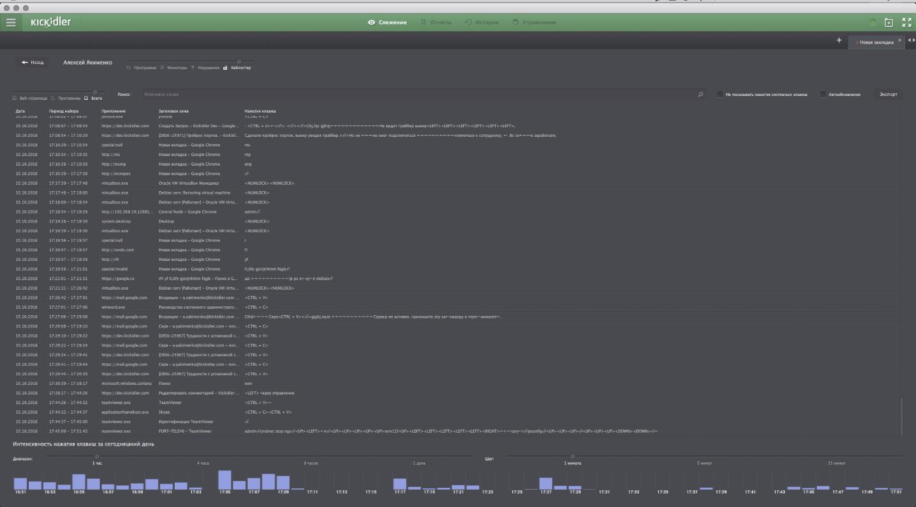
Task: Click the magnifier search icon
Action: pos(701,95)
